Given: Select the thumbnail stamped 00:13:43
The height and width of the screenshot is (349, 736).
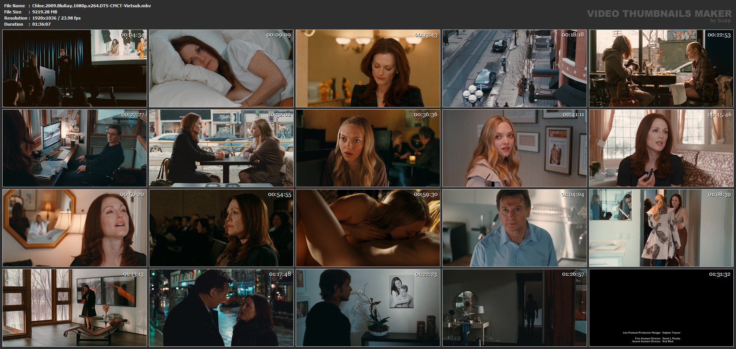Looking at the screenshot, I should pos(368,69).
